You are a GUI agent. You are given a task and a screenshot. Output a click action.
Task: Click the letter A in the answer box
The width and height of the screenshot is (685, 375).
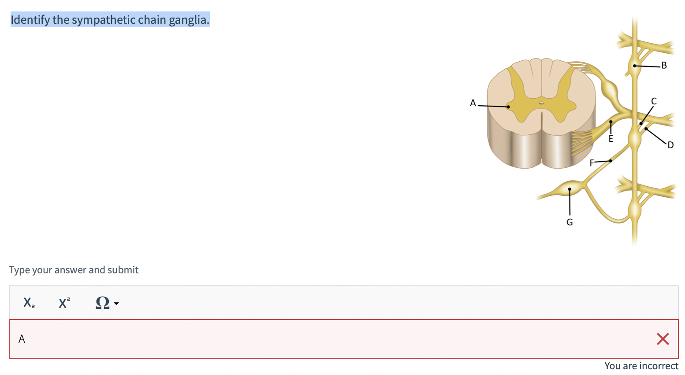pos(21,339)
